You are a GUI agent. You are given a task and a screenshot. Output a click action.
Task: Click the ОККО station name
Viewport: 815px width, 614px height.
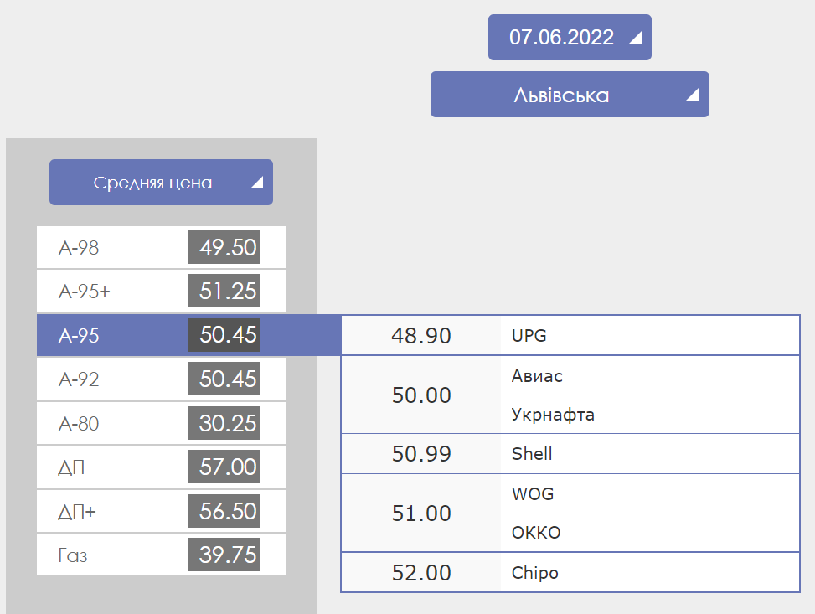(x=536, y=533)
